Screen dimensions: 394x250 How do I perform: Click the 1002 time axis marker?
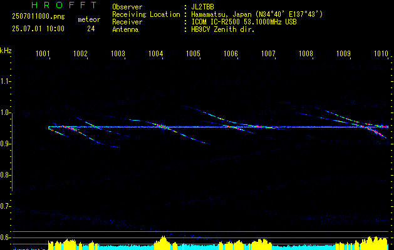click(x=80, y=53)
